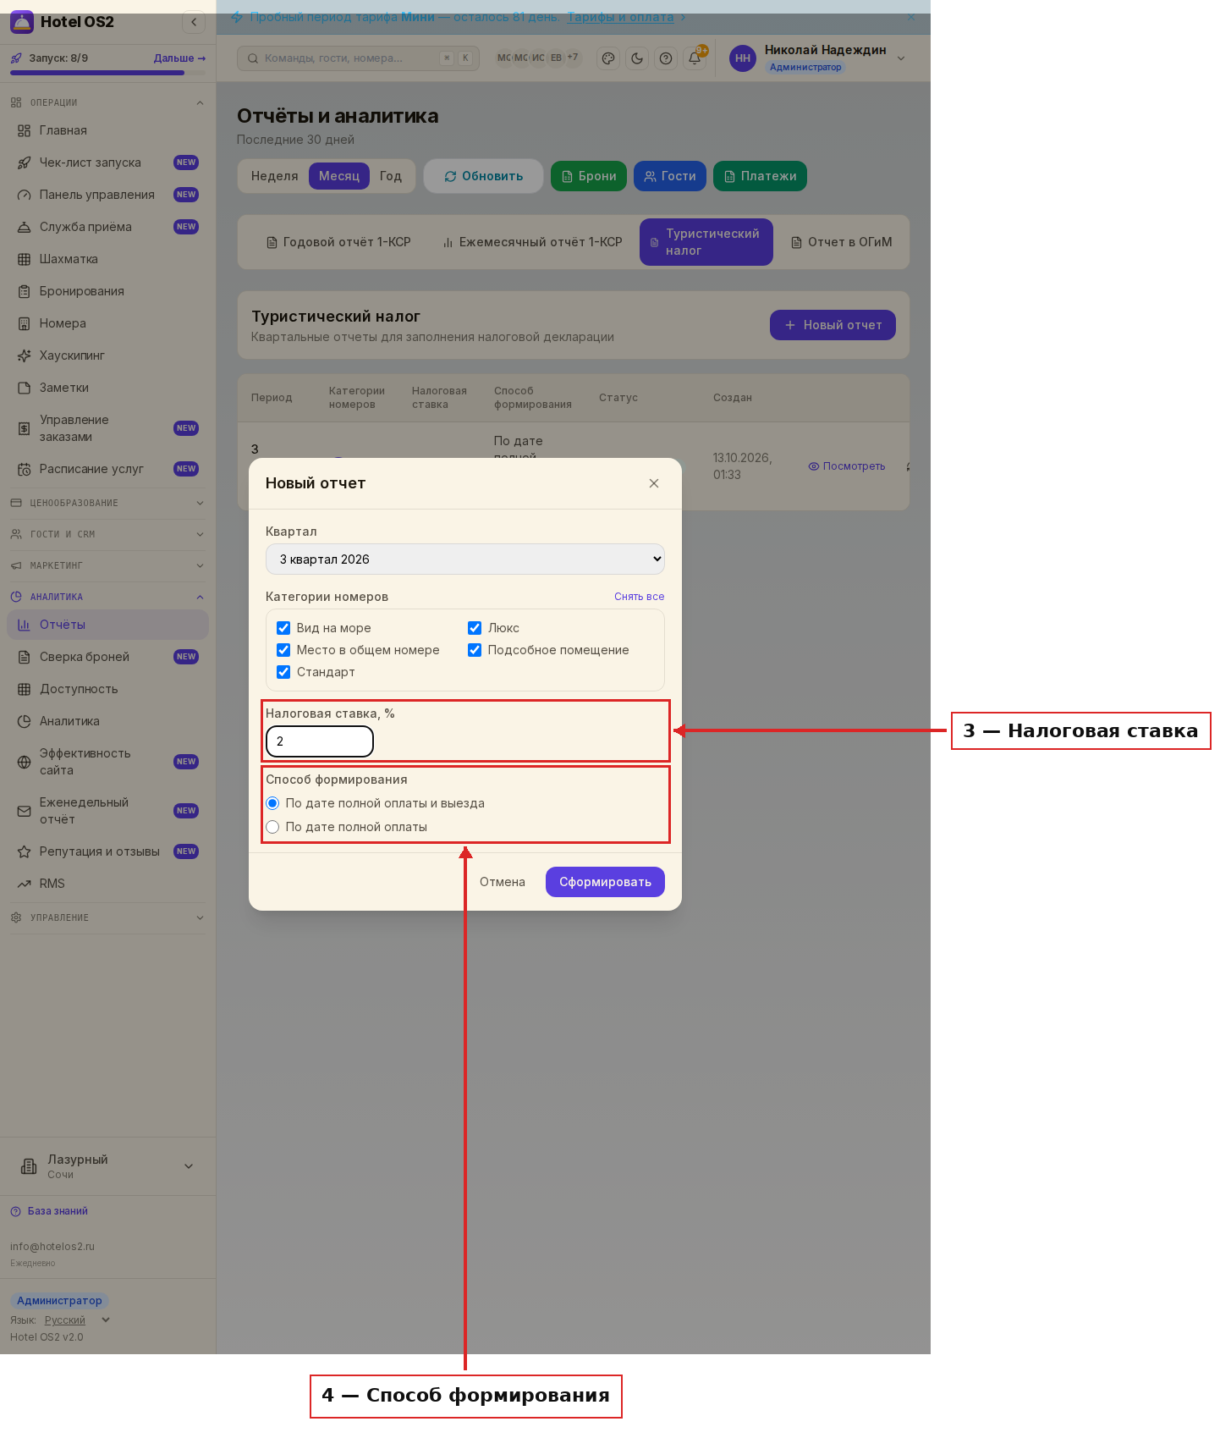This screenshot has width=1231, height=1438.
Task: Collapse the sidebar with the arrow button
Action: [194, 22]
